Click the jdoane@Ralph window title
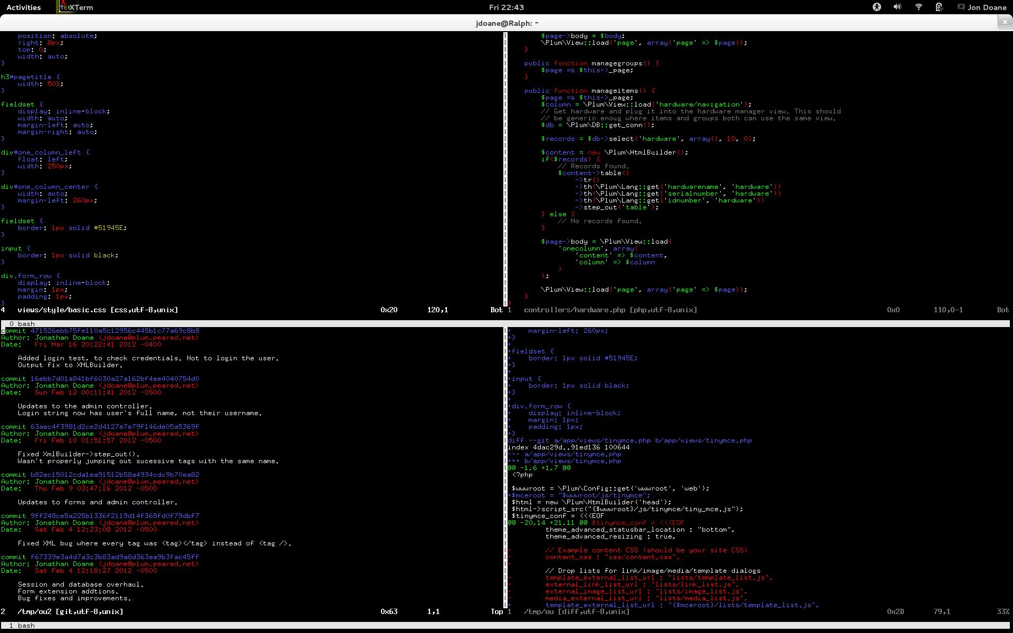The height and width of the screenshot is (633, 1013). [x=506, y=23]
